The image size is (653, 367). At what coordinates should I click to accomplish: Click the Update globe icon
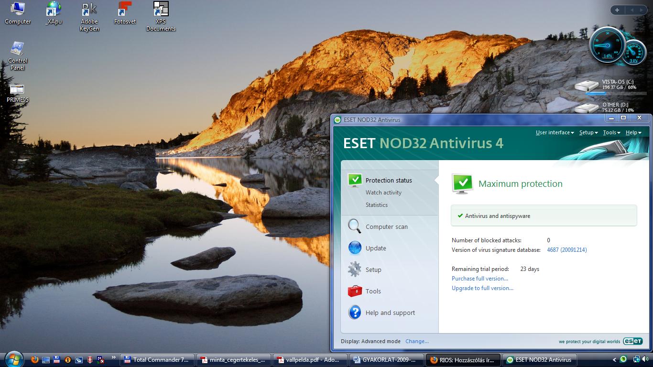tap(355, 248)
